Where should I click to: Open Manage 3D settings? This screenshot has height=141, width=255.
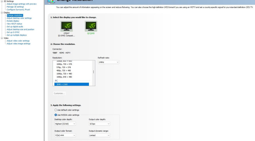pyautogui.click(x=15, y=7)
